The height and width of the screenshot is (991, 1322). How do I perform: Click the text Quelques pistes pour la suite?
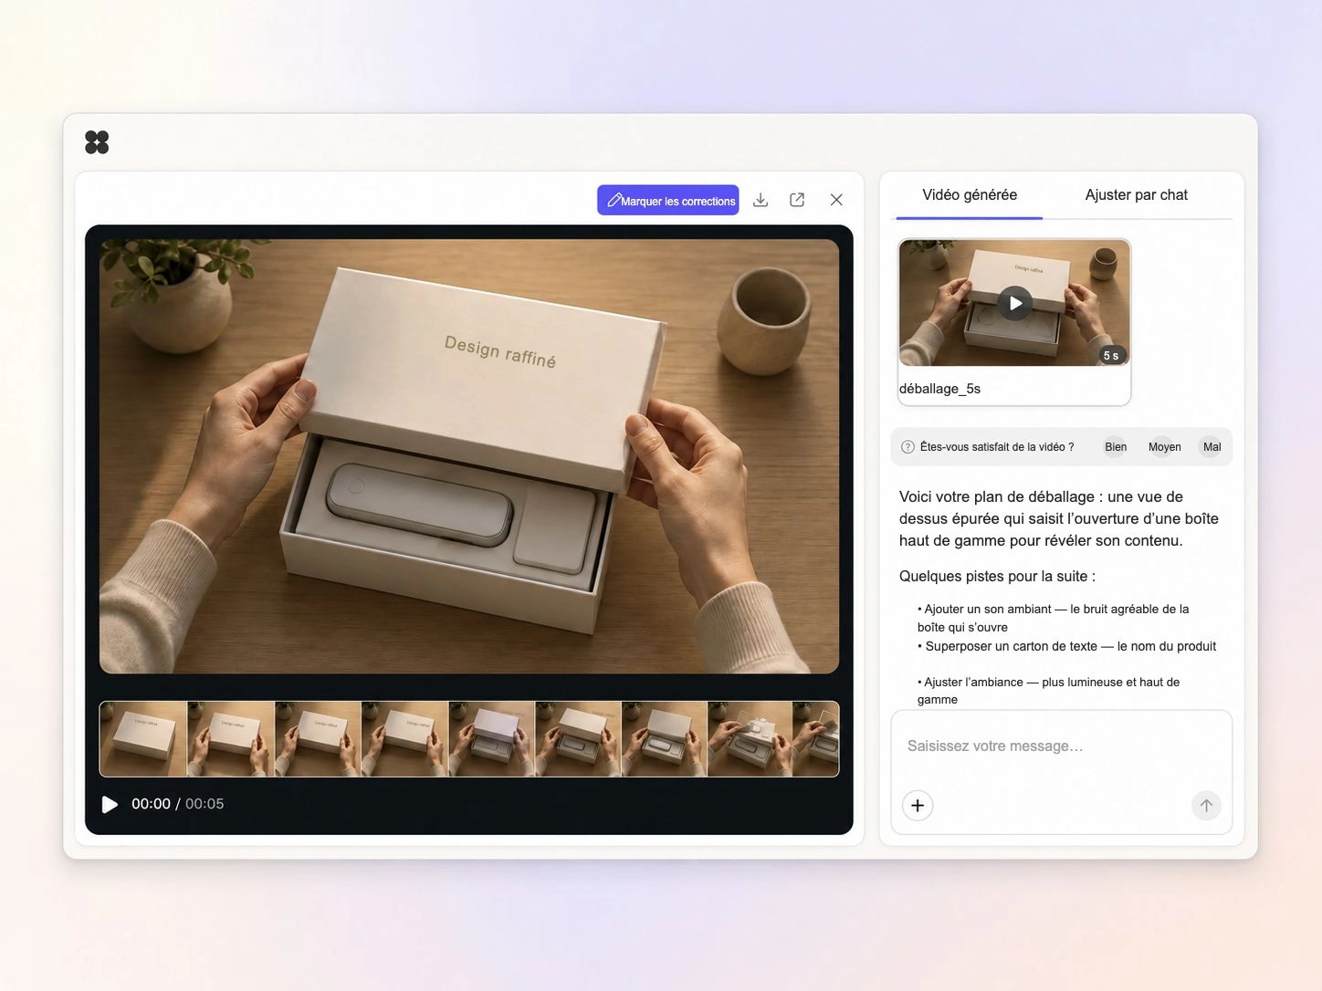997,576
